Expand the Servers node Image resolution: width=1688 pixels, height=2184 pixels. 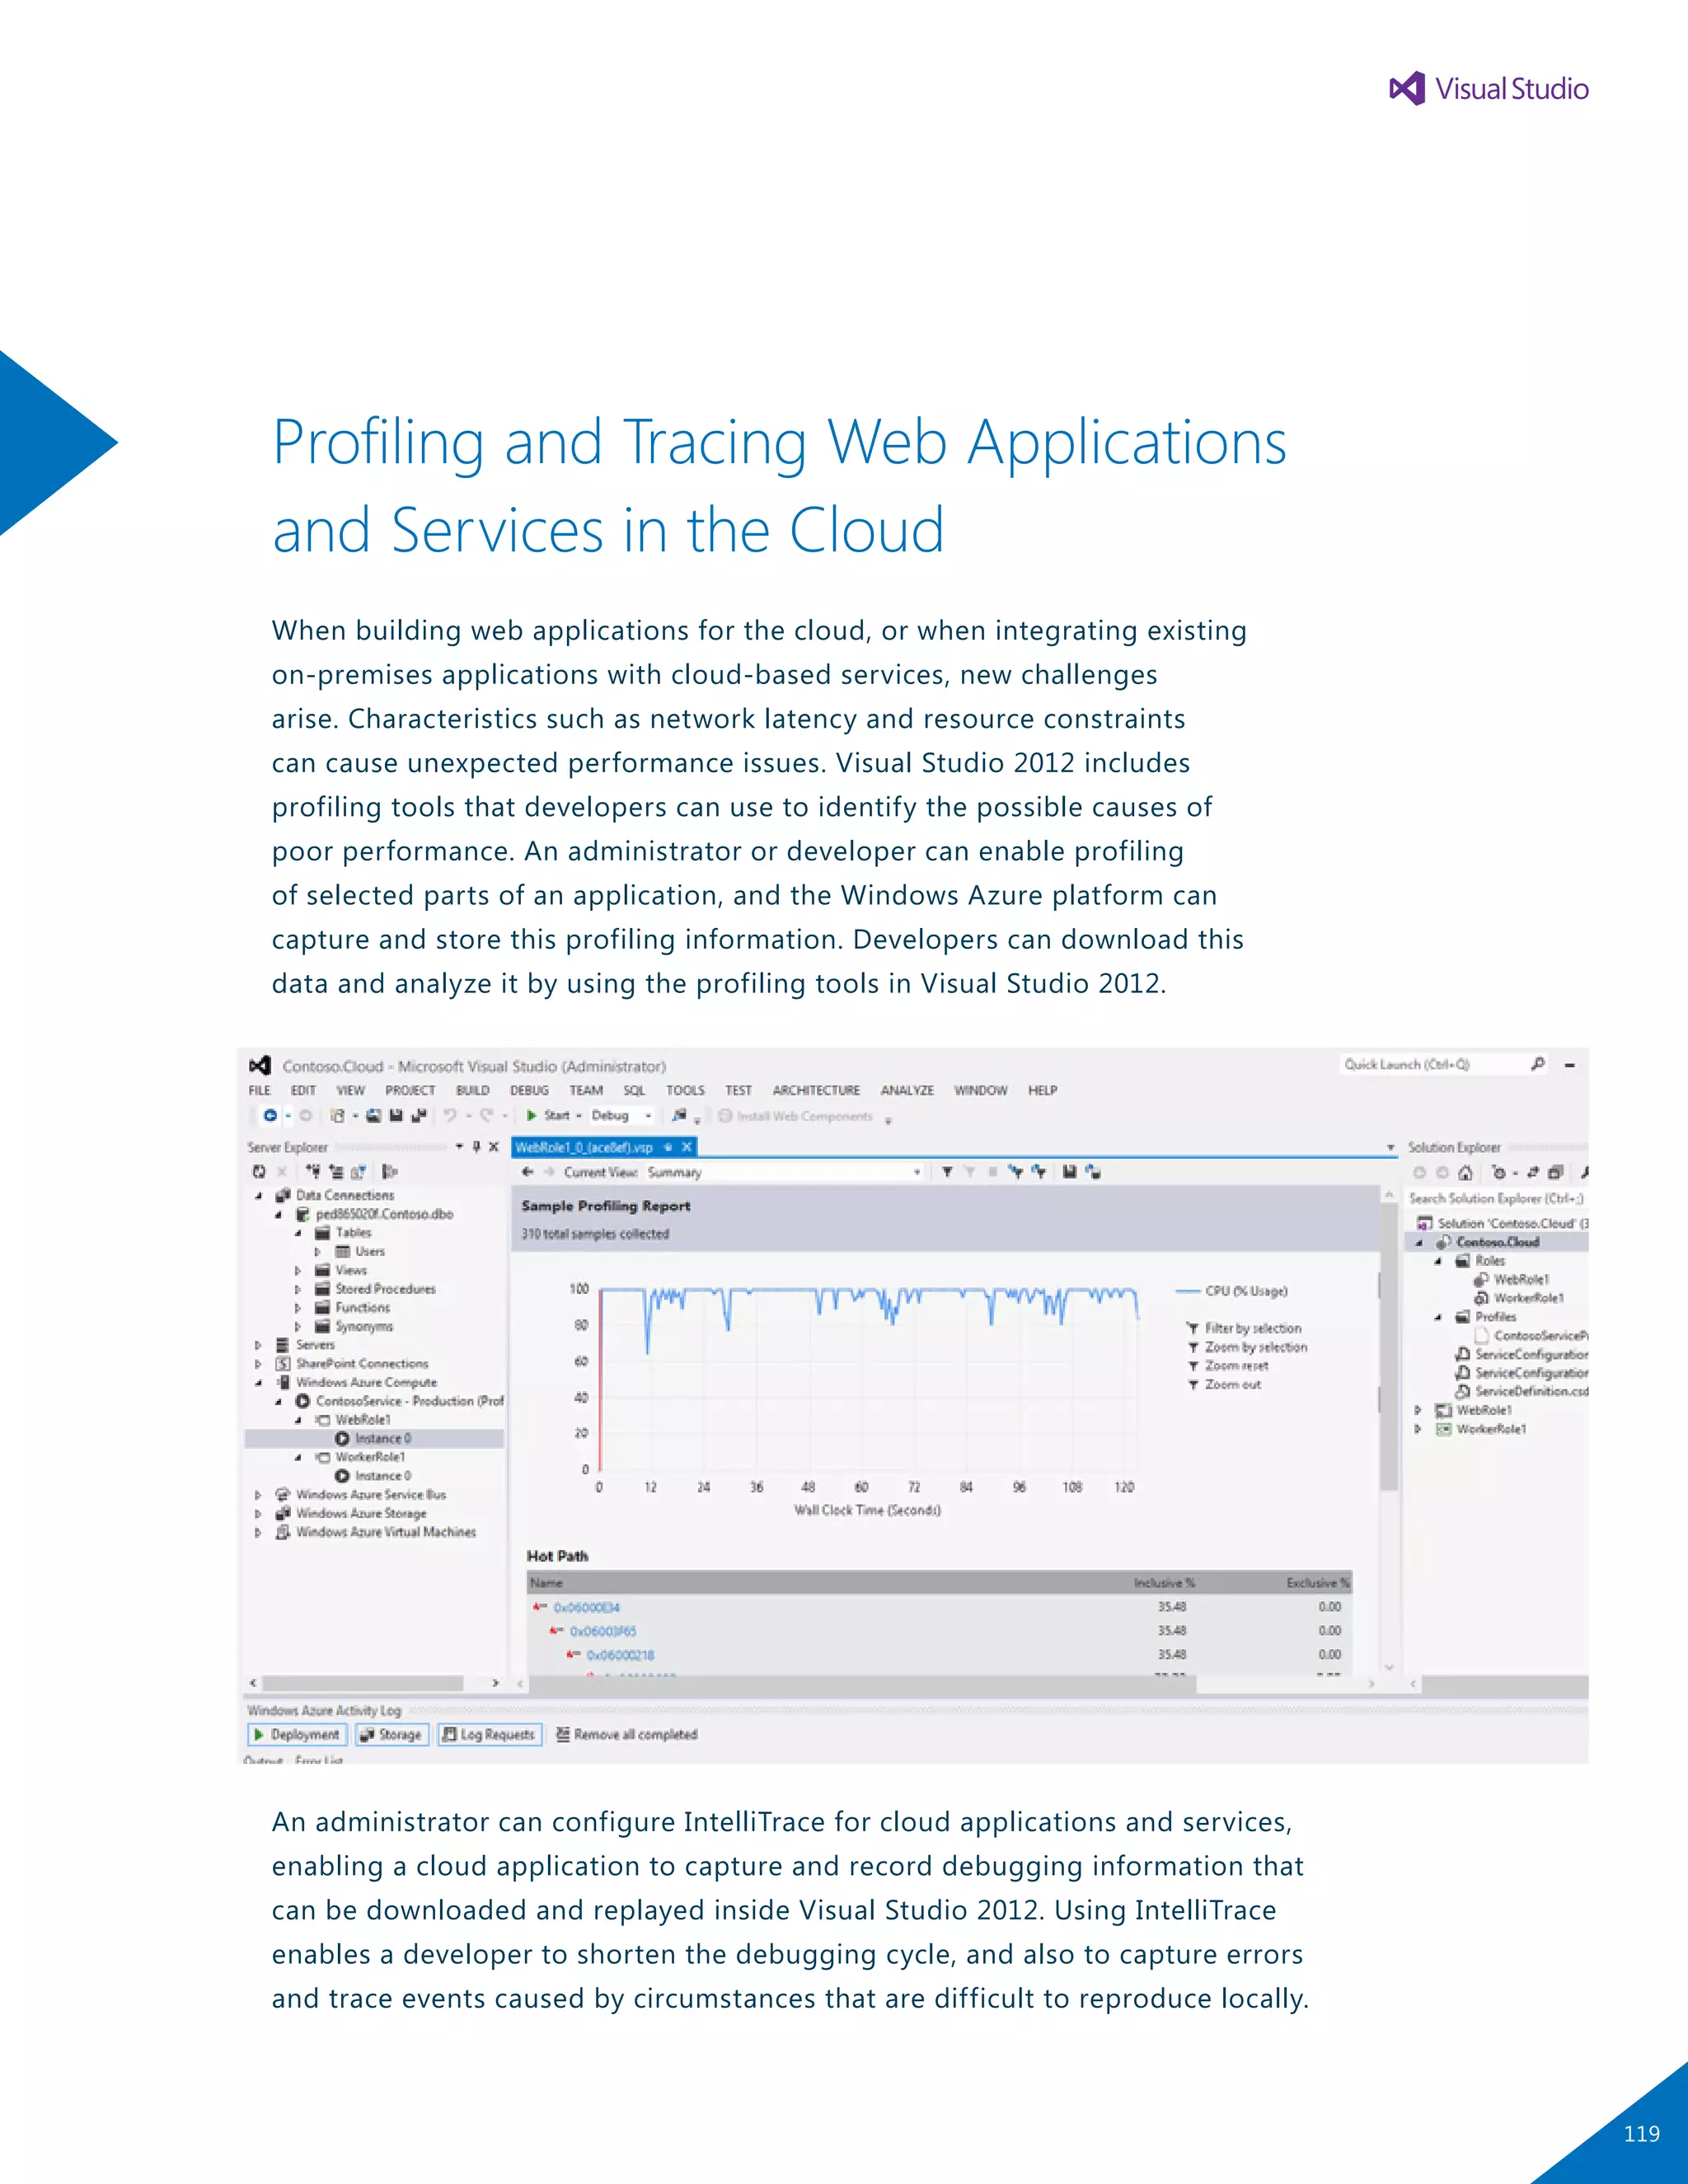coord(259,1346)
